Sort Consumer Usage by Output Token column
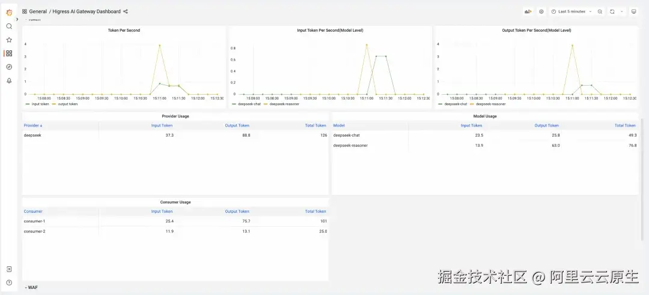The width and height of the screenshot is (649, 295). [x=237, y=211]
